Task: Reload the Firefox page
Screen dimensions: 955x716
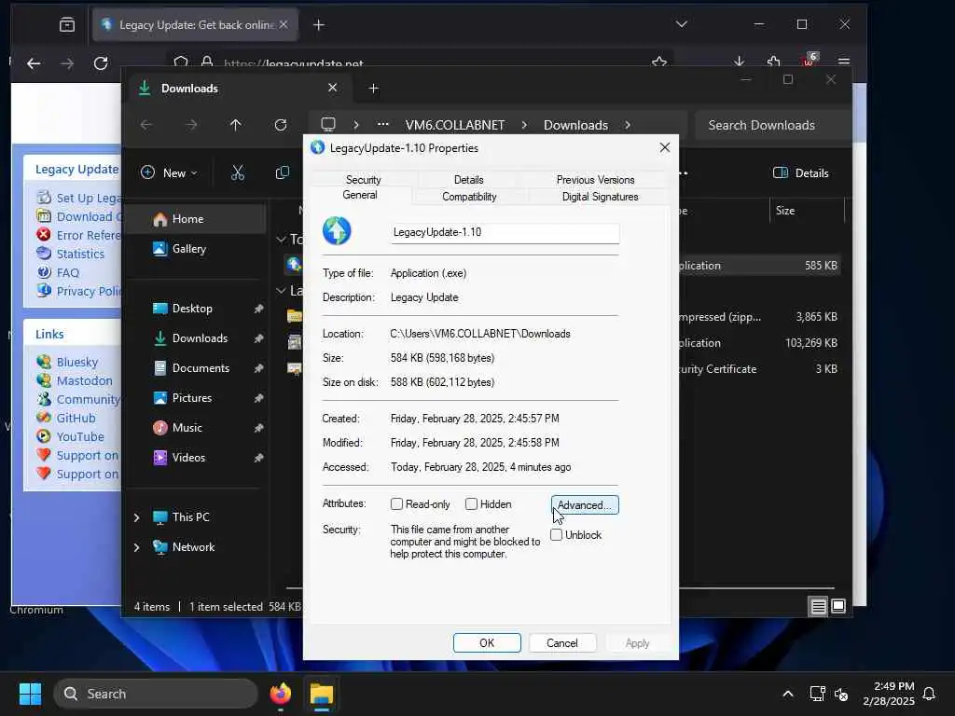Action: click(x=101, y=62)
